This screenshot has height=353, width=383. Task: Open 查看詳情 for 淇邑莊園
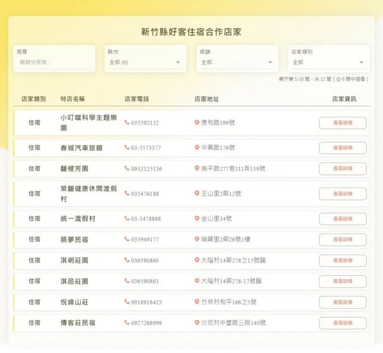click(x=343, y=281)
